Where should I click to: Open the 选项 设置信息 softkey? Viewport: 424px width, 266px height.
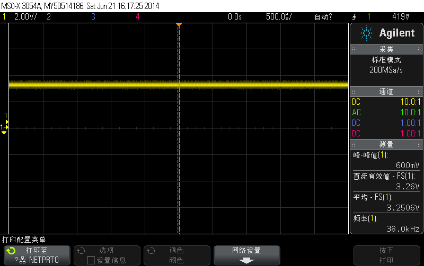[x=107, y=255]
